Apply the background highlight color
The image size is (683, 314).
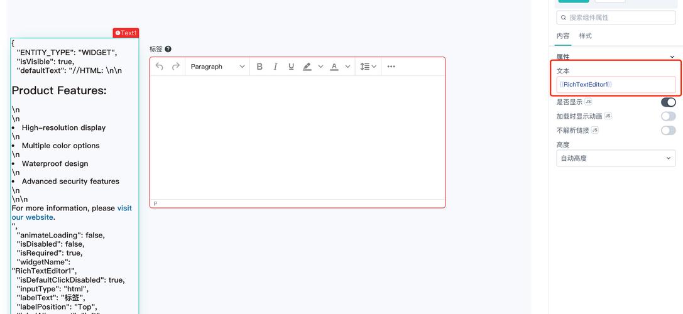click(307, 67)
